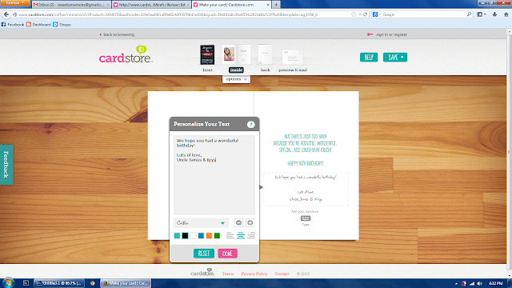Open the downloads arrow icon

pyautogui.click(x=494, y=14)
